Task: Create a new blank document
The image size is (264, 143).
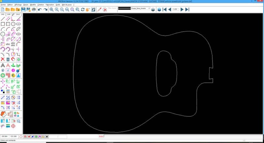Action: click(x=3, y=10)
